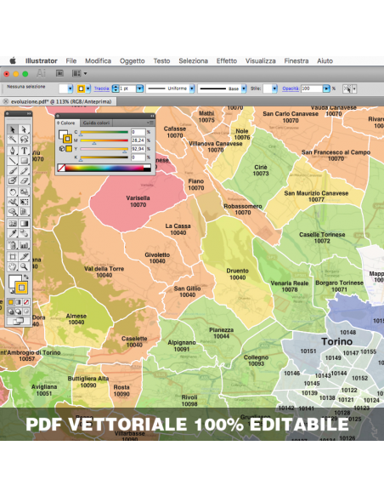The height and width of the screenshot is (497, 384).
Task: Open the Testo menu
Action: point(161,61)
